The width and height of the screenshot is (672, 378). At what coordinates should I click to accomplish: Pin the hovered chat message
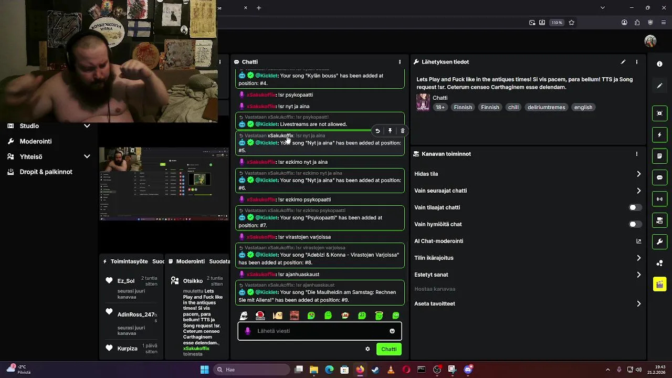pos(390,131)
